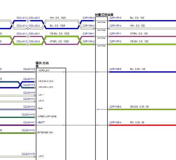Select connector label C32-LA1-2

tap(22, 41)
